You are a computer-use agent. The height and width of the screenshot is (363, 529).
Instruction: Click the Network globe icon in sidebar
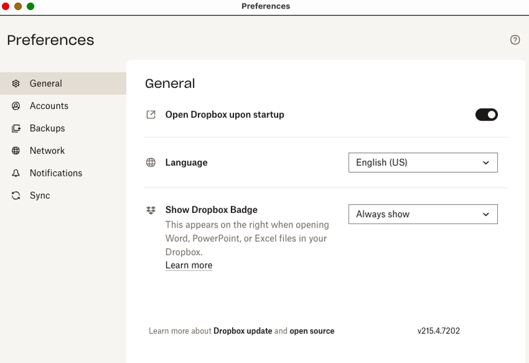[x=16, y=151]
